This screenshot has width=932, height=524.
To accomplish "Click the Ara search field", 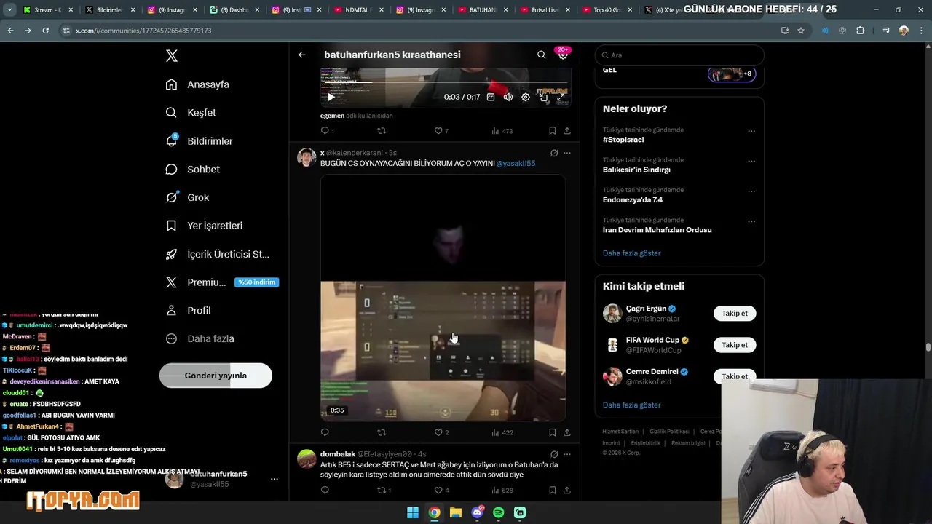I will click(x=679, y=55).
